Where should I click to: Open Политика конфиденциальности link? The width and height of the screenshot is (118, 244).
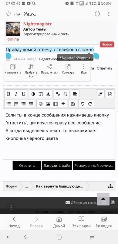coord(92,212)
